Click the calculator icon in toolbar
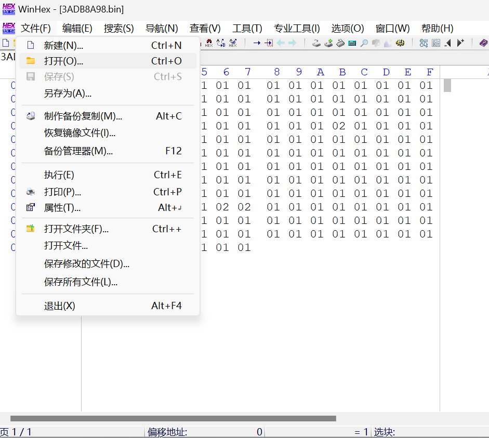 352,43
